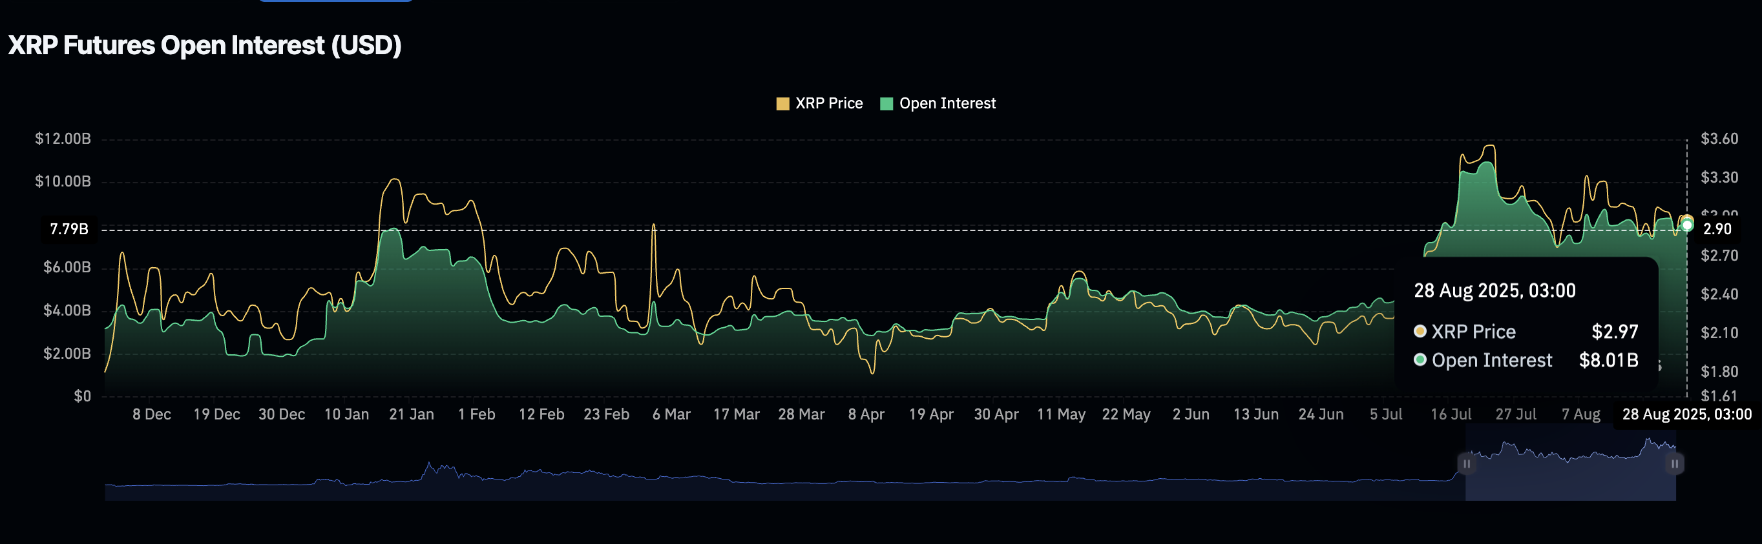Click the 7.79B crosshair label on left axis
Image resolution: width=1762 pixels, height=544 pixels.
point(69,229)
